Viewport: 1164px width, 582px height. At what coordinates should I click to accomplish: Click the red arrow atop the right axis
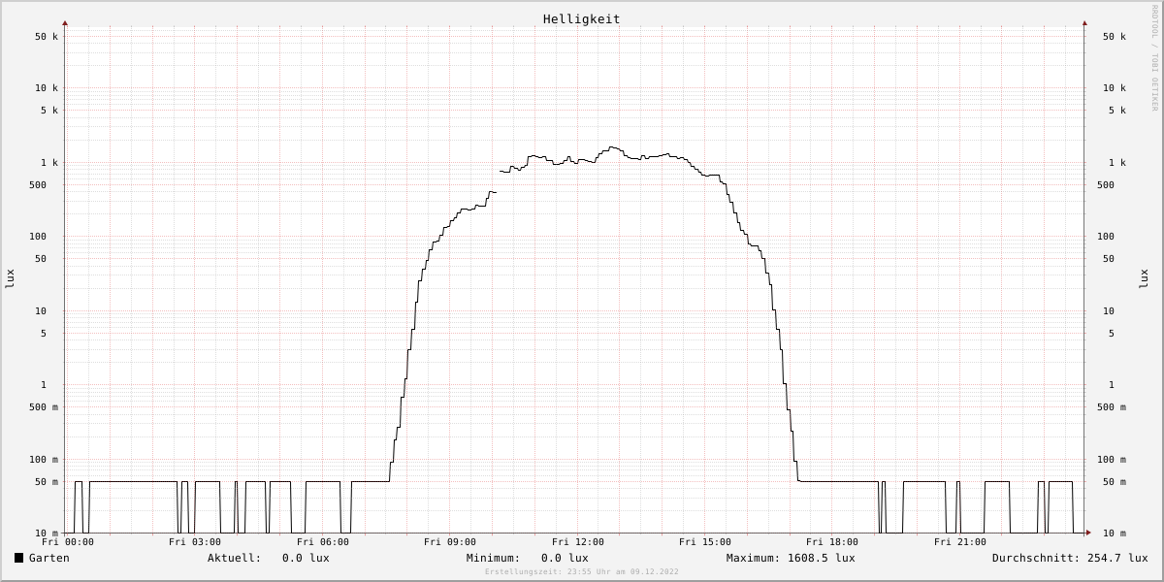point(1084,22)
